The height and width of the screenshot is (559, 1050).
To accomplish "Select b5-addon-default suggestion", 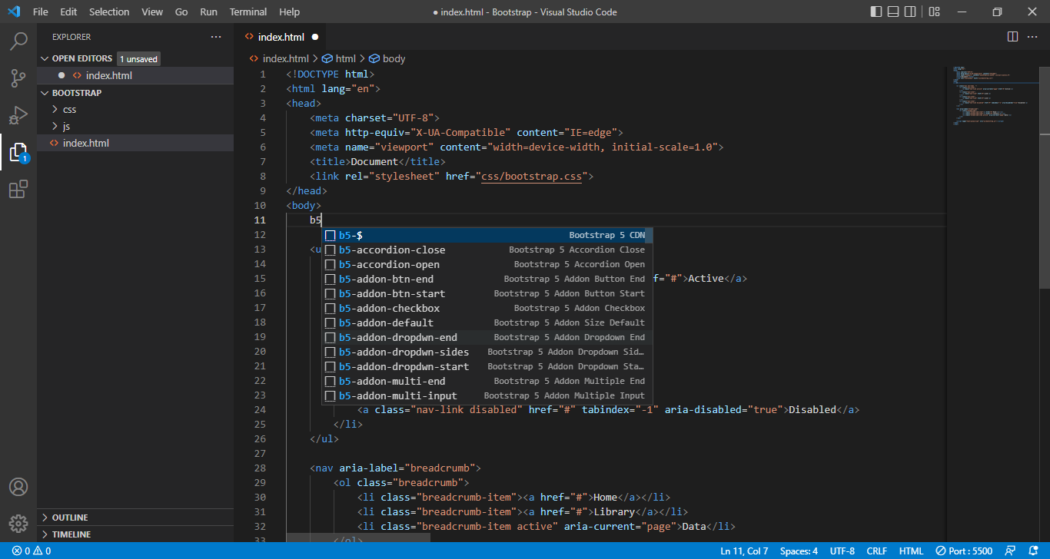I will click(x=487, y=322).
